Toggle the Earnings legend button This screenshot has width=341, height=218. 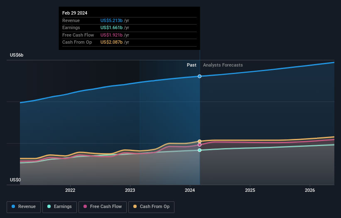click(59, 207)
